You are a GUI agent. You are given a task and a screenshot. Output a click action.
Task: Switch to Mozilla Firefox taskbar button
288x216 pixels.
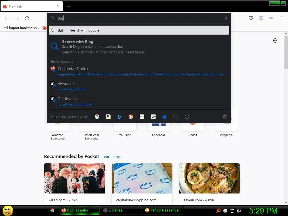coord(79,210)
